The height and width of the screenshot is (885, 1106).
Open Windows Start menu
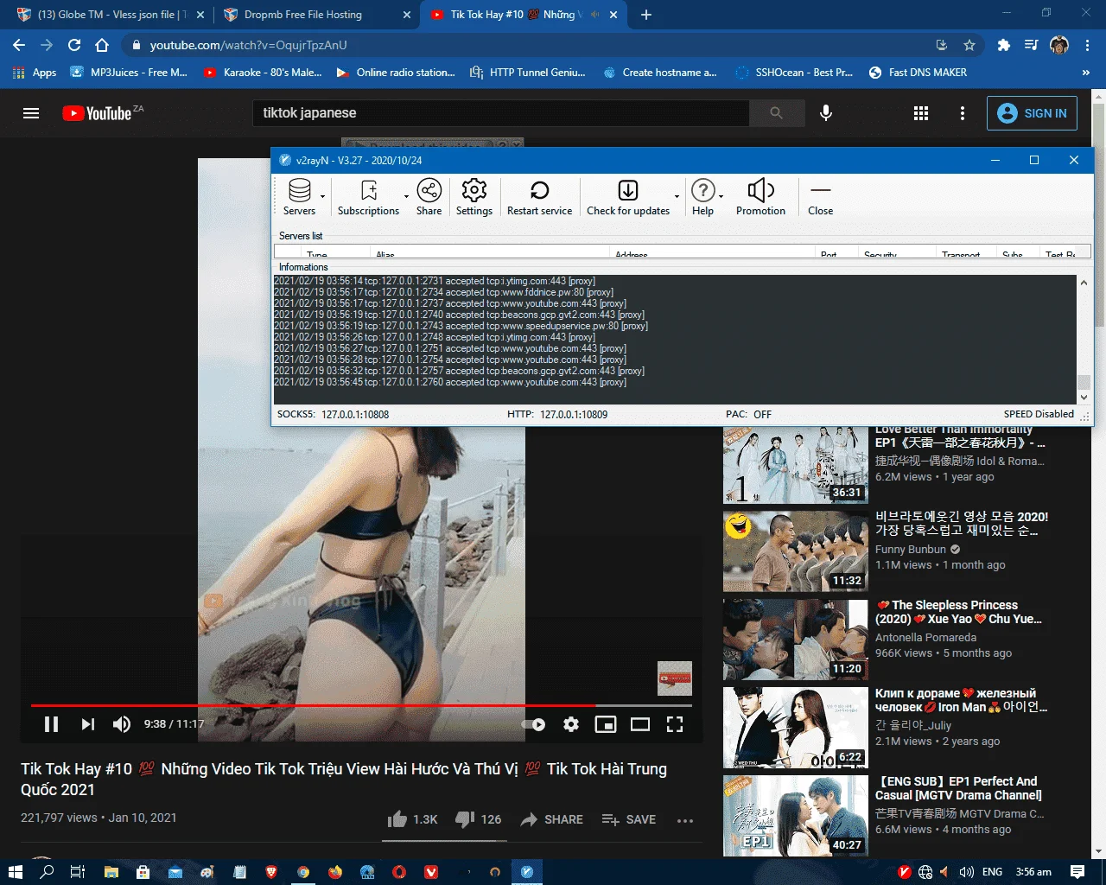click(15, 872)
